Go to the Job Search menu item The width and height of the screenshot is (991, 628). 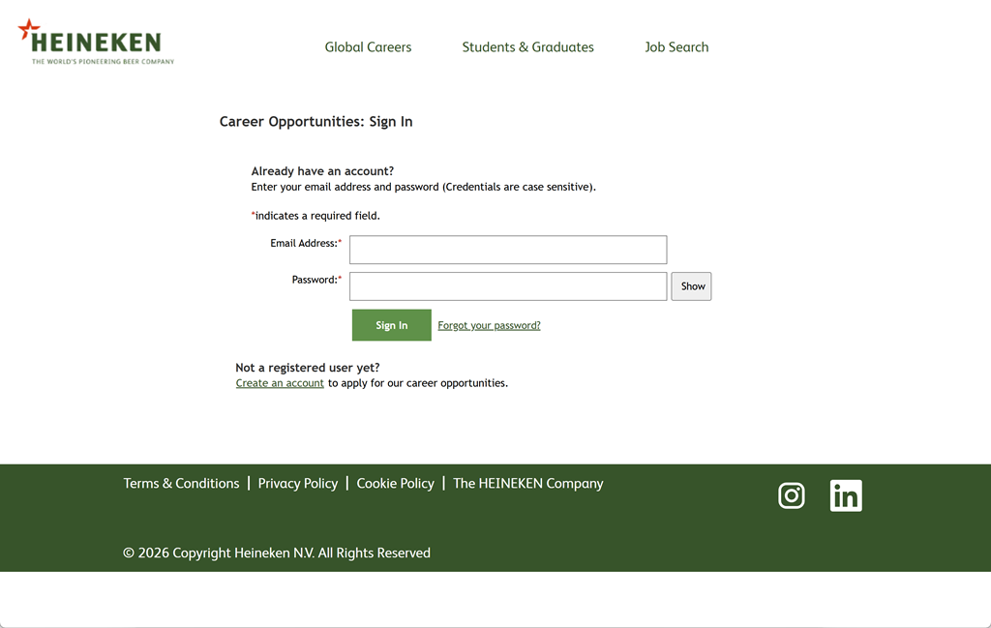point(676,47)
